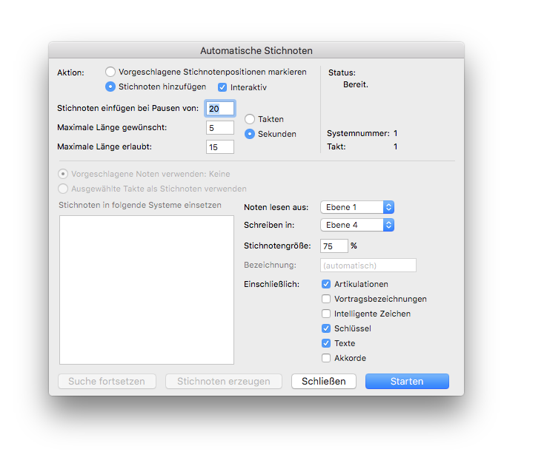The height and width of the screenshot is (463, 547).
Task: Click the 'Suche fortsetzen' button
Action: click(107, 381)
